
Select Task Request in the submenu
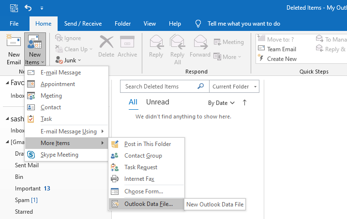coord(147,167)
